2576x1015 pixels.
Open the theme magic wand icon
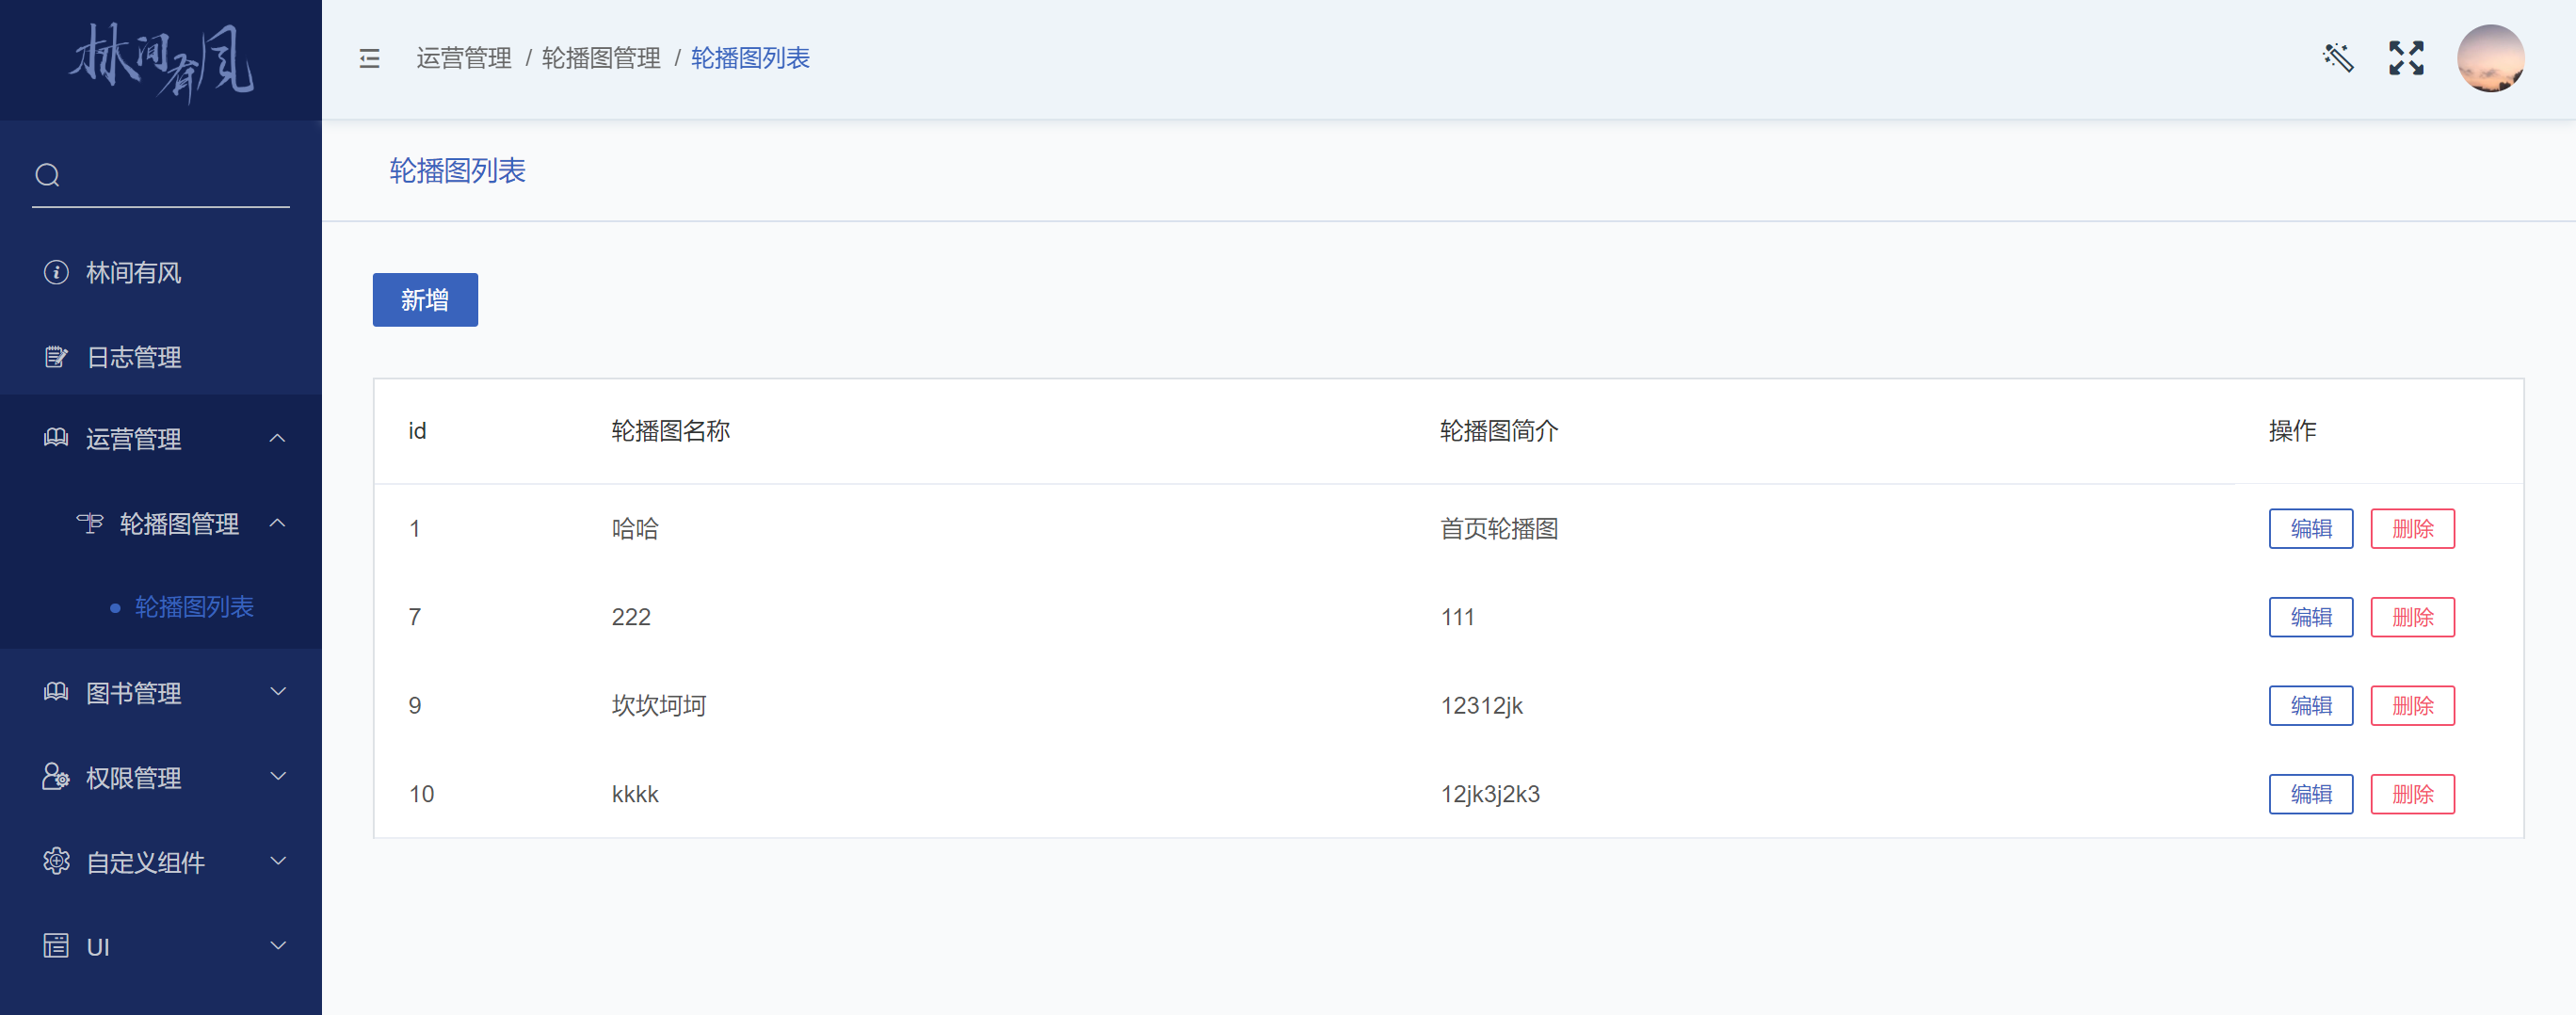(2338, 58)
